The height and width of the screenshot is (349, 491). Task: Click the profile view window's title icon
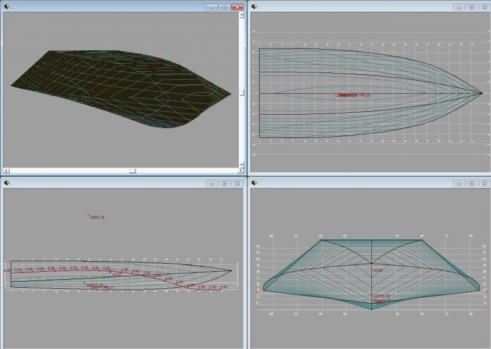tap(6, 183)
